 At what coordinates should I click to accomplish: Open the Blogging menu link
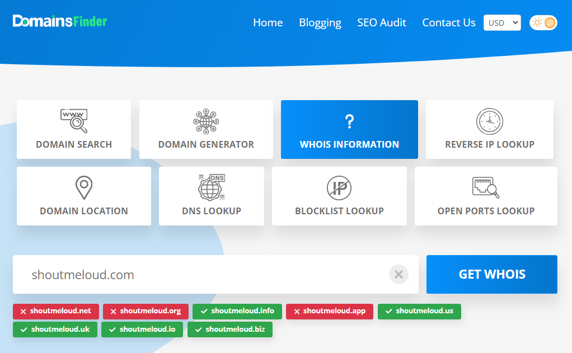click(320, 22)
